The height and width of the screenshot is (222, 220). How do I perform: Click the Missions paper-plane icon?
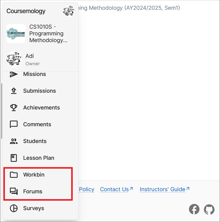coord(14,74)
